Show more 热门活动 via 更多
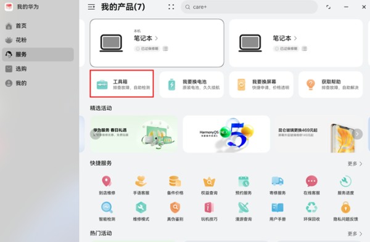This screenshot has height=242, width=370. click(355, 234)
